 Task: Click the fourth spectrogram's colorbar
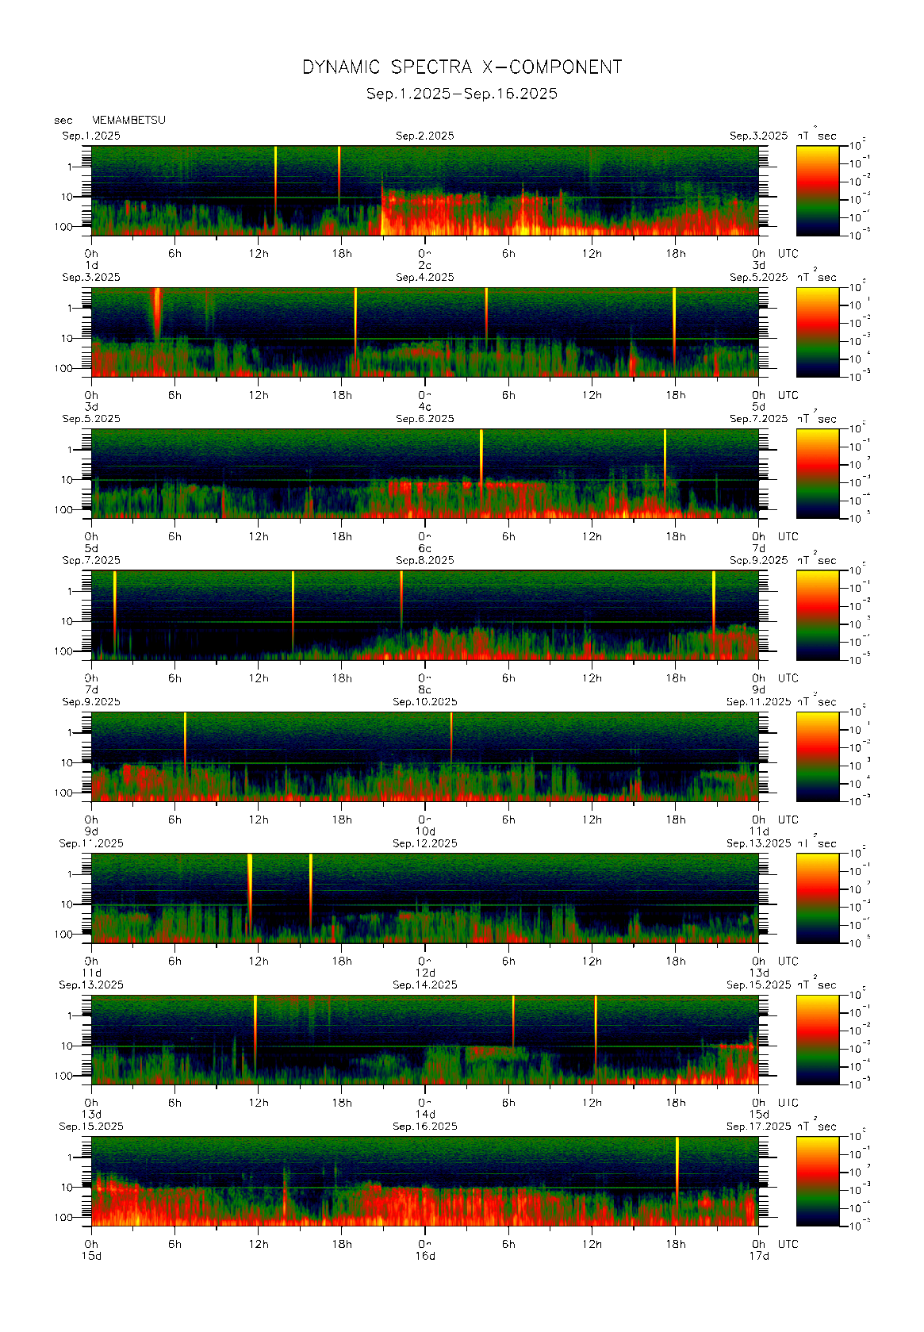click(817, 615)
